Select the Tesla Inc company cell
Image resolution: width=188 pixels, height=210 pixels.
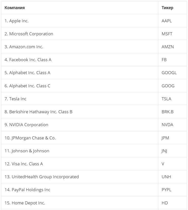coord(15,99)
